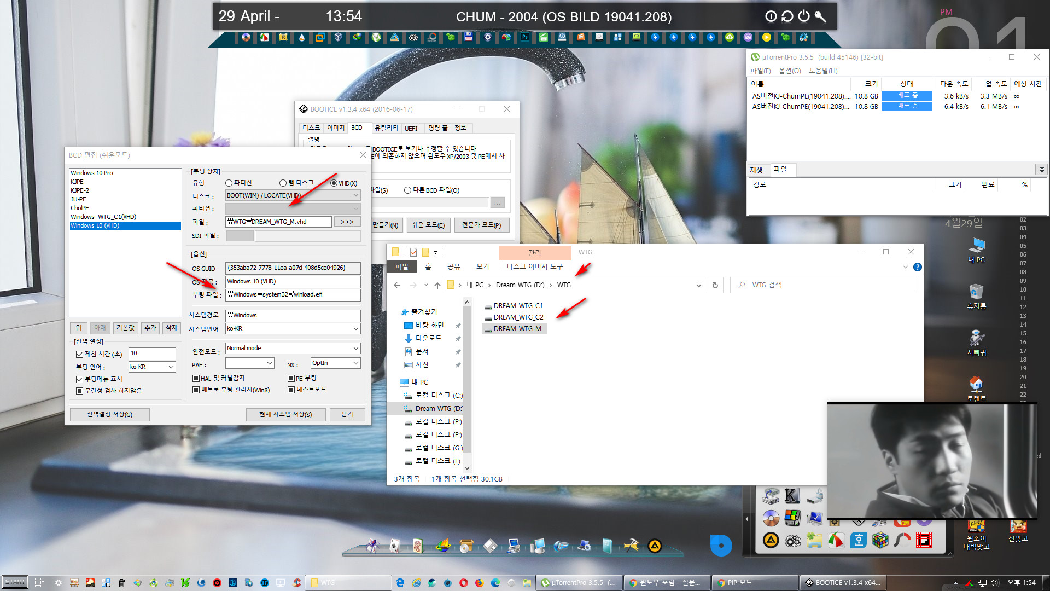This screenshot has height=591, width=1050.
Task: Click the clover folder icon in launcher panel
Action: 814,541
